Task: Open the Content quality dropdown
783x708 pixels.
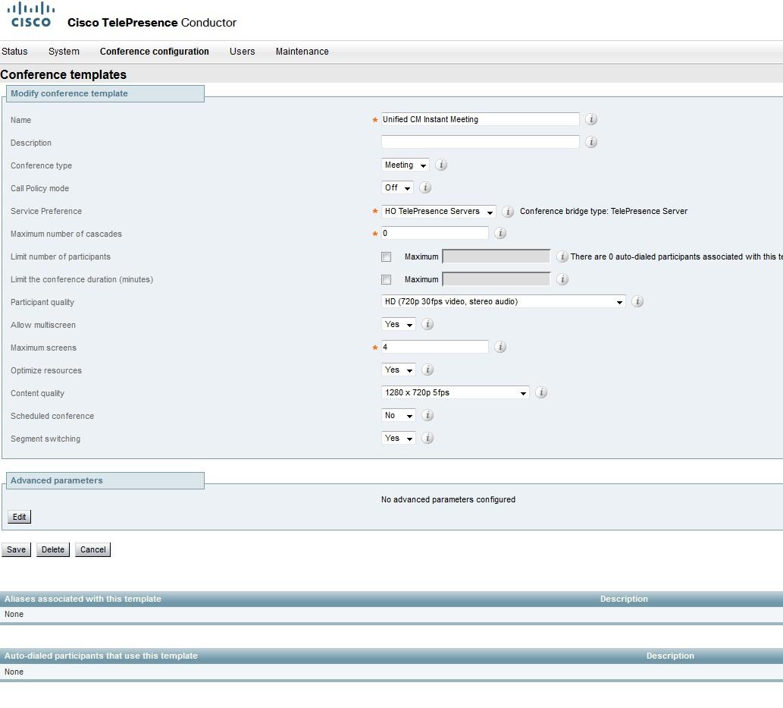Action: (455, 392)
